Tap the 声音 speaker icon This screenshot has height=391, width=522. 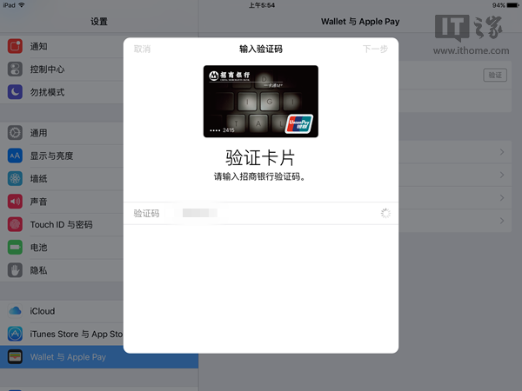[15, 202]
